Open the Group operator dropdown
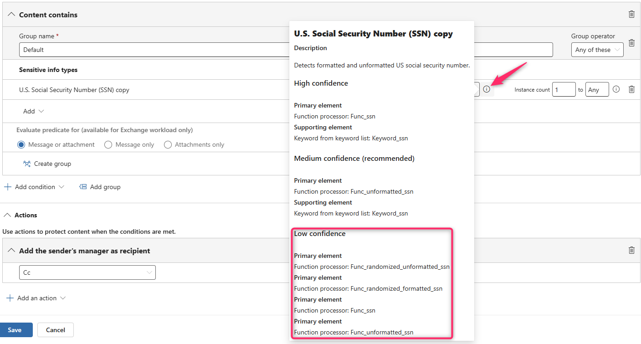 point(597,50)
